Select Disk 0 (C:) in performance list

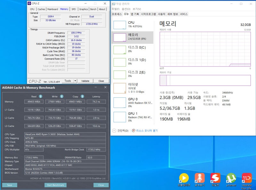coord(132,50)
